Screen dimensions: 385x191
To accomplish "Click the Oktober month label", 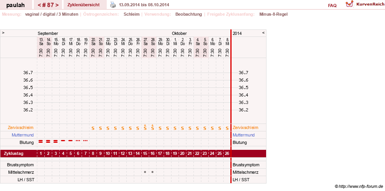I will coord(179,33).
